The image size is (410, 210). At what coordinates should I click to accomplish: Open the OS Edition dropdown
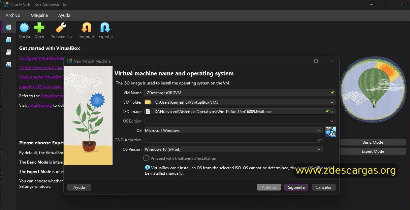[x=332, y=121]
